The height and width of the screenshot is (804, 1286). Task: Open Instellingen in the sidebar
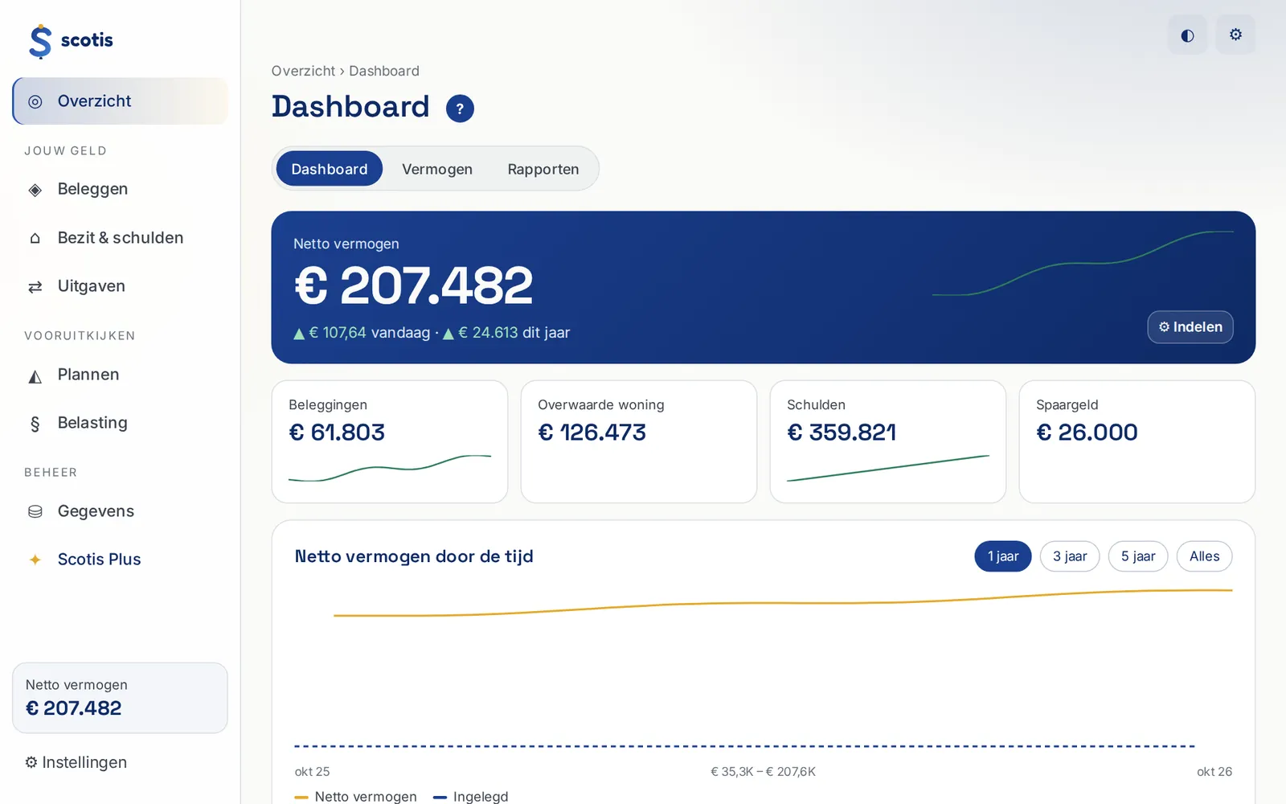click(76, 762)
